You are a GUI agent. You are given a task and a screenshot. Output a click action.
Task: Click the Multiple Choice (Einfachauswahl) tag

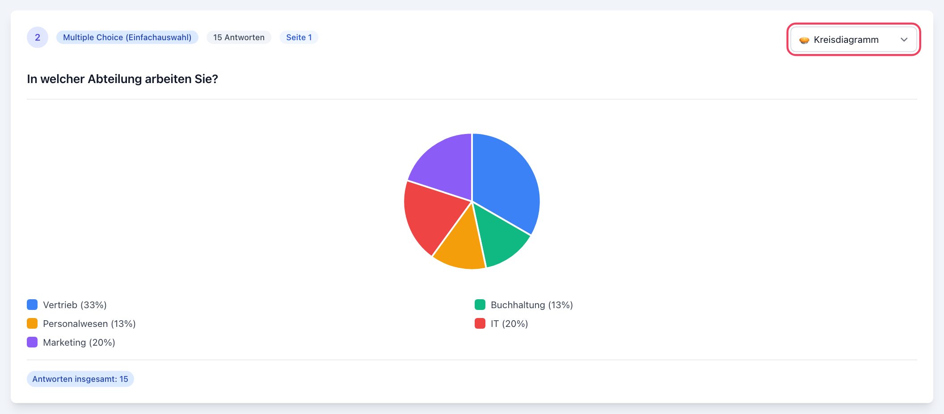click(x=127, y=38)
